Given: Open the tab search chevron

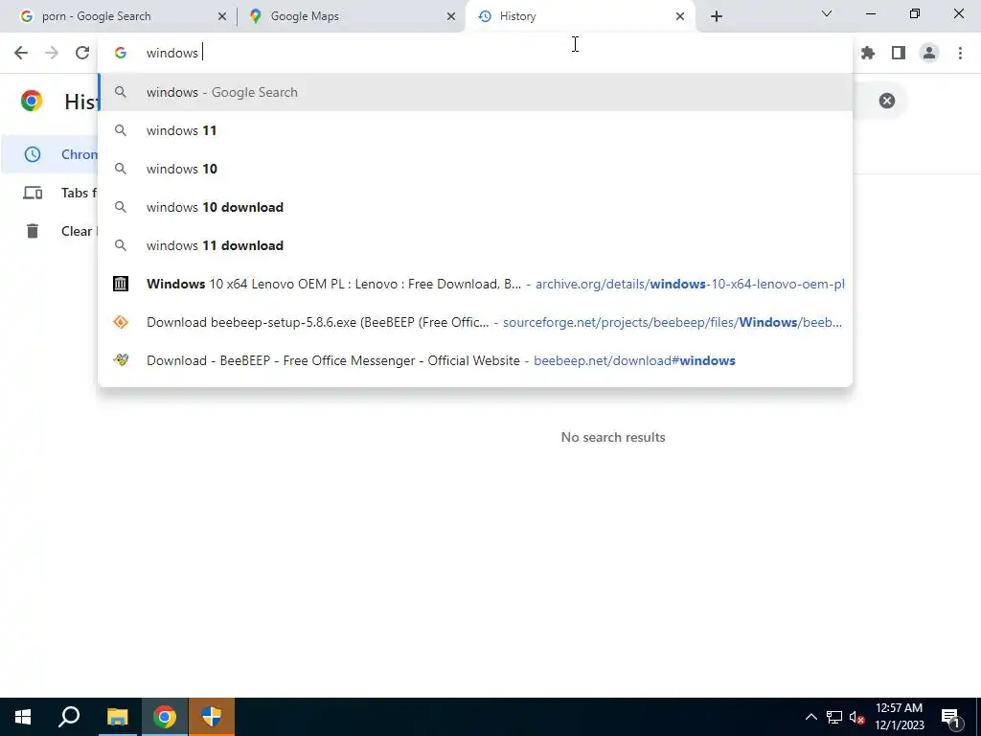Looking at the screenshot, I should coord(827,13).
